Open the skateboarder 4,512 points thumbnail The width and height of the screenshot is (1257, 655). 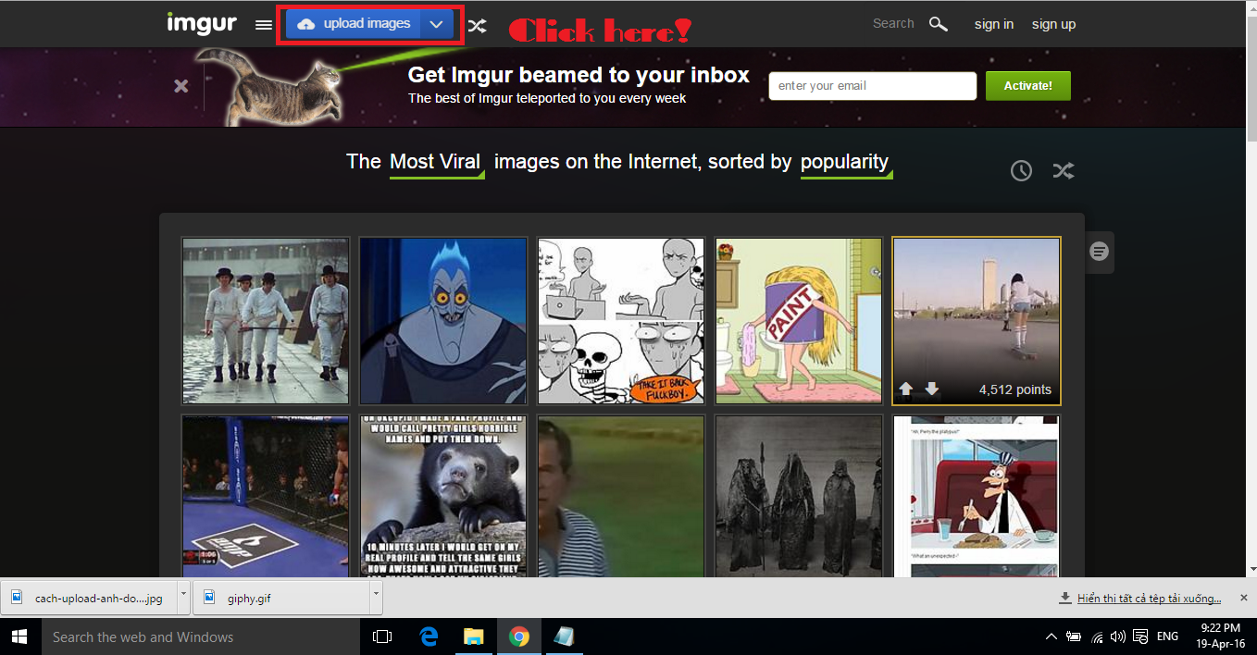[977, 321]
